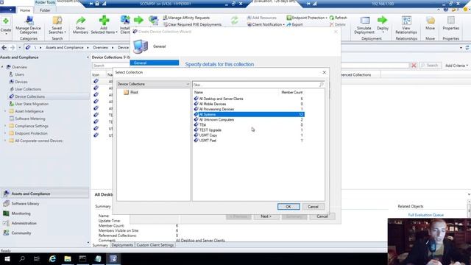The image size is (471, 265).
Task: Click Cancel in the Create Device Collection Wizard
Action: [322, 216]
